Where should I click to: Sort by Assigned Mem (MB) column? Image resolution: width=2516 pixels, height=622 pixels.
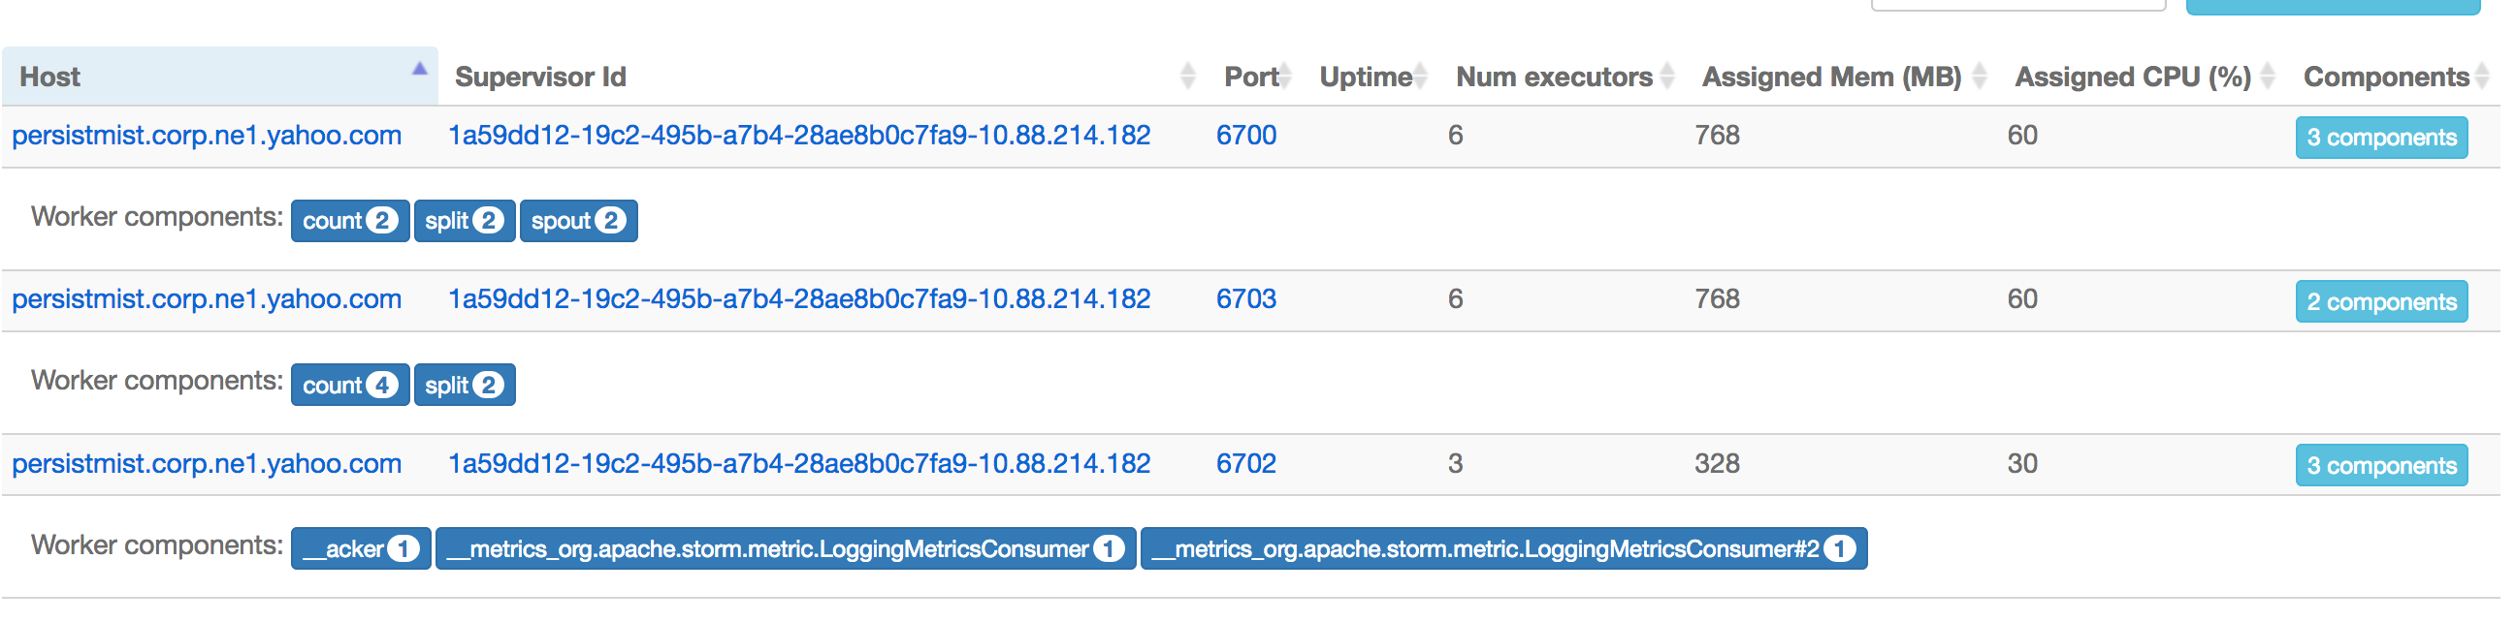coord(1841,77)
